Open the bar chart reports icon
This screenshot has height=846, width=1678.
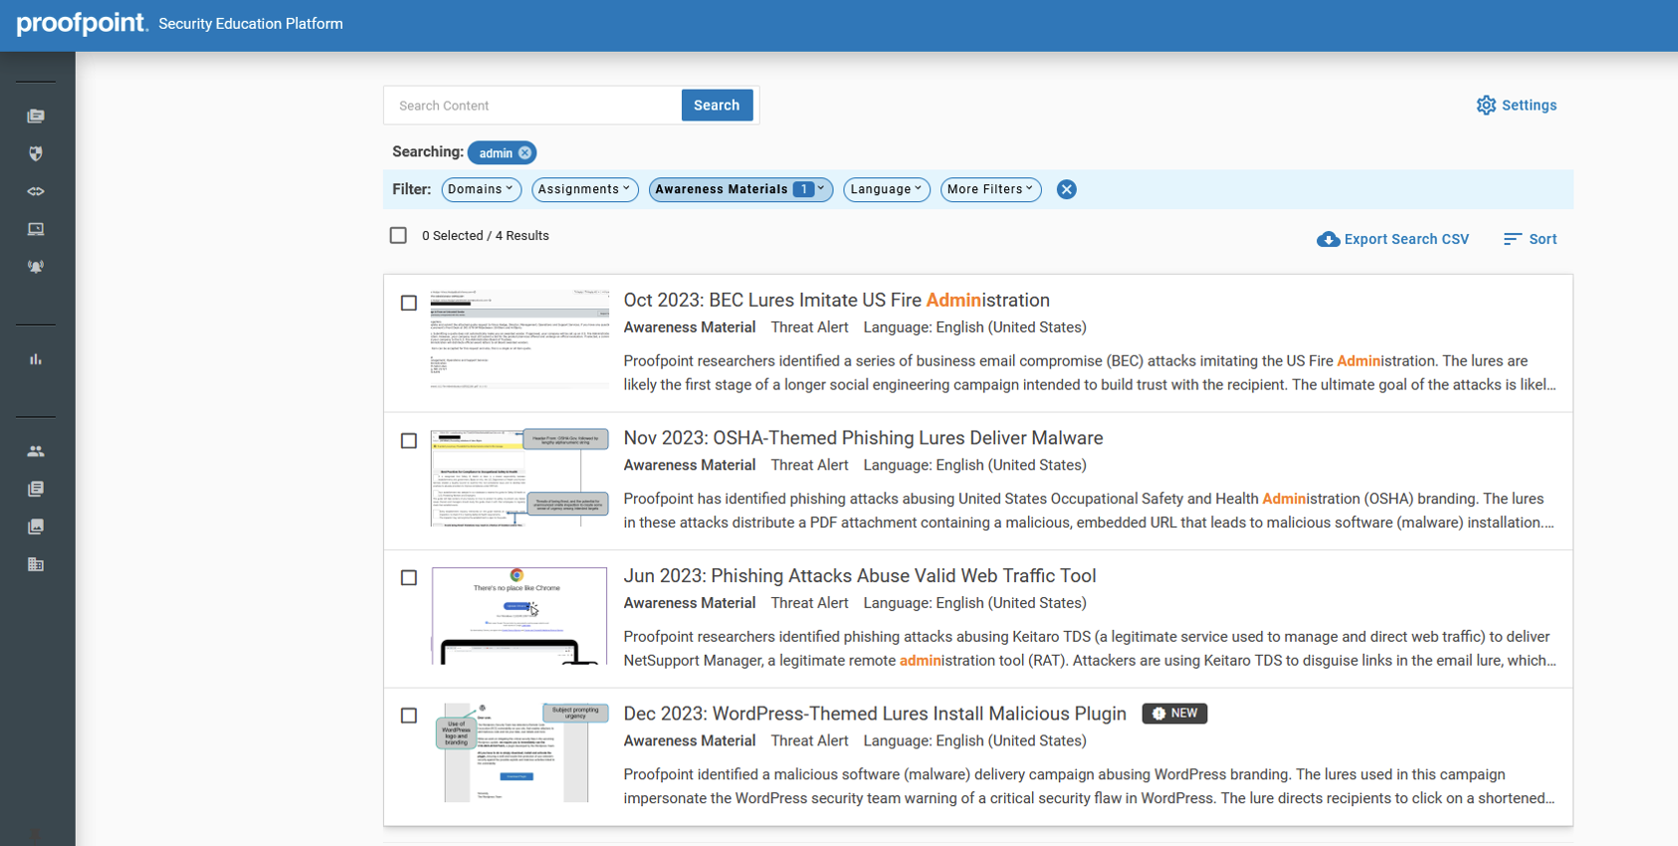(x=36, y=359)
